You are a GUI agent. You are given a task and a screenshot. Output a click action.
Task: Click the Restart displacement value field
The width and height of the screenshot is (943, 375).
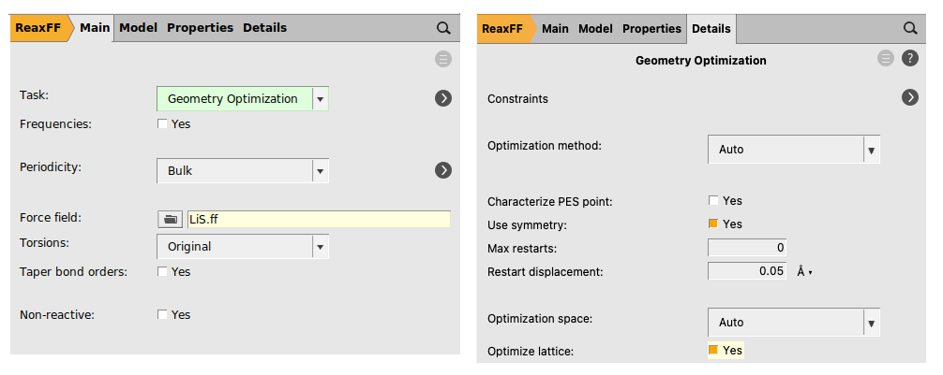click(747, 271)
